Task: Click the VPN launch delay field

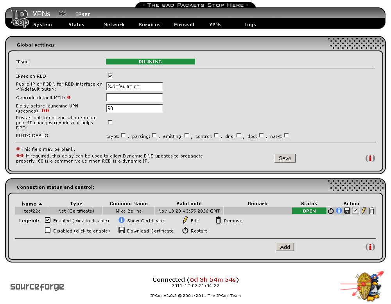Action: pyautogui.click(x=135, y=108)
